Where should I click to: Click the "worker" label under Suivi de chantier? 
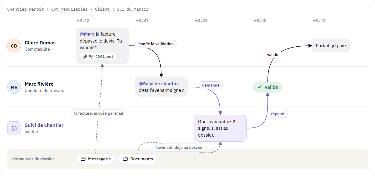tap(32, 132)
